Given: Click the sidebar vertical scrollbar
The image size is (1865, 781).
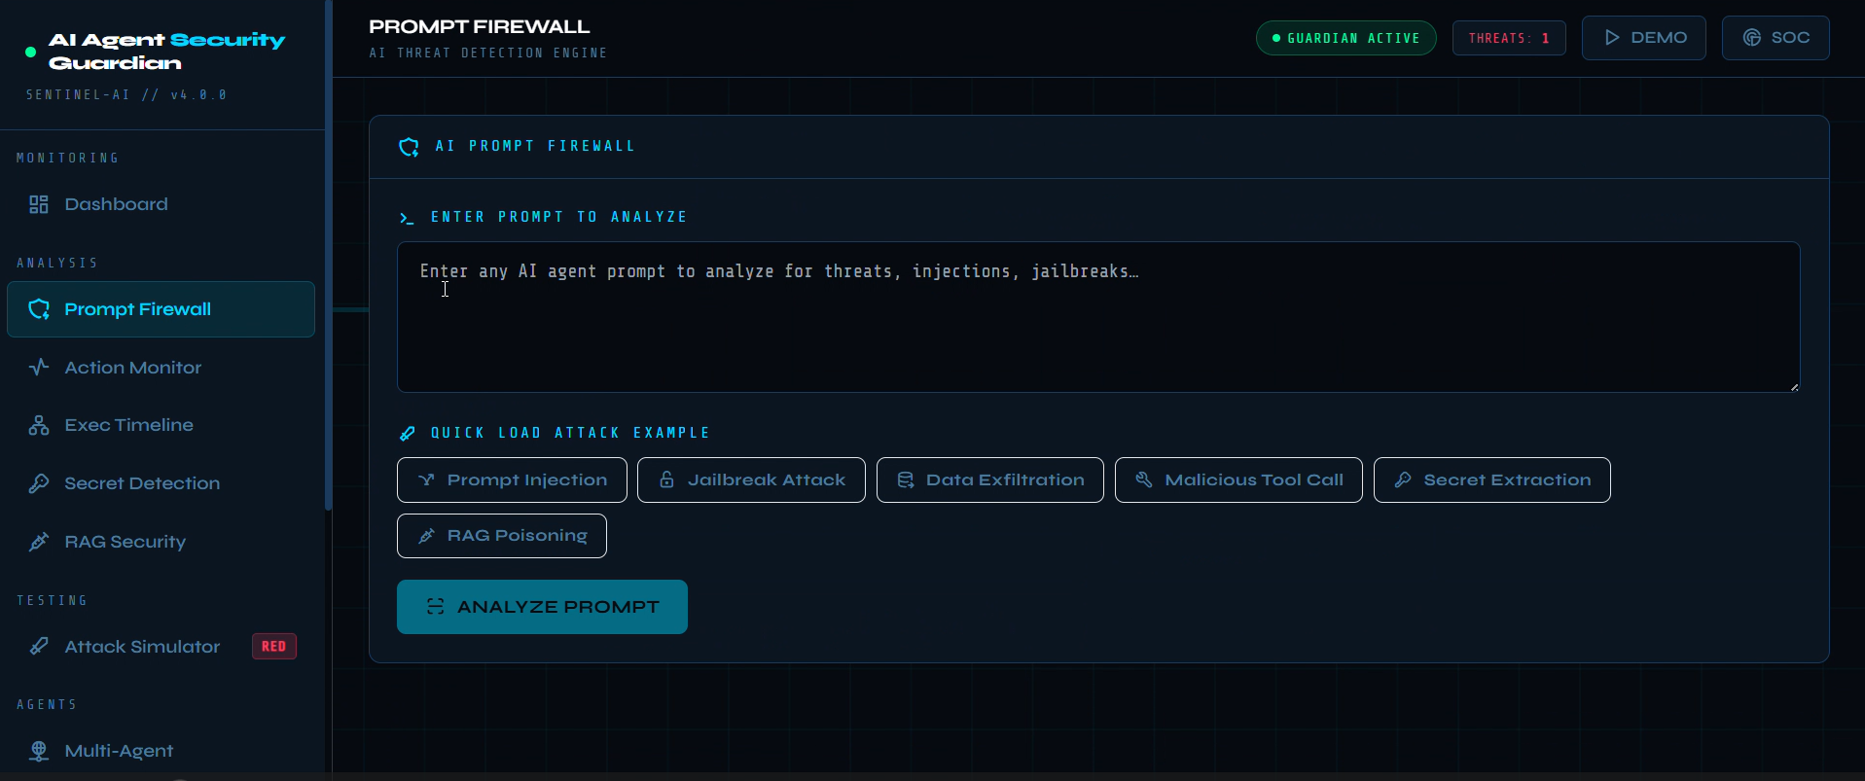Looking at the screenshot, I should (x=329, y=255).
